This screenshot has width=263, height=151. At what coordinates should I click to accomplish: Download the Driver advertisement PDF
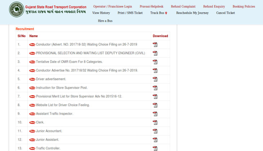coord(155,79)
